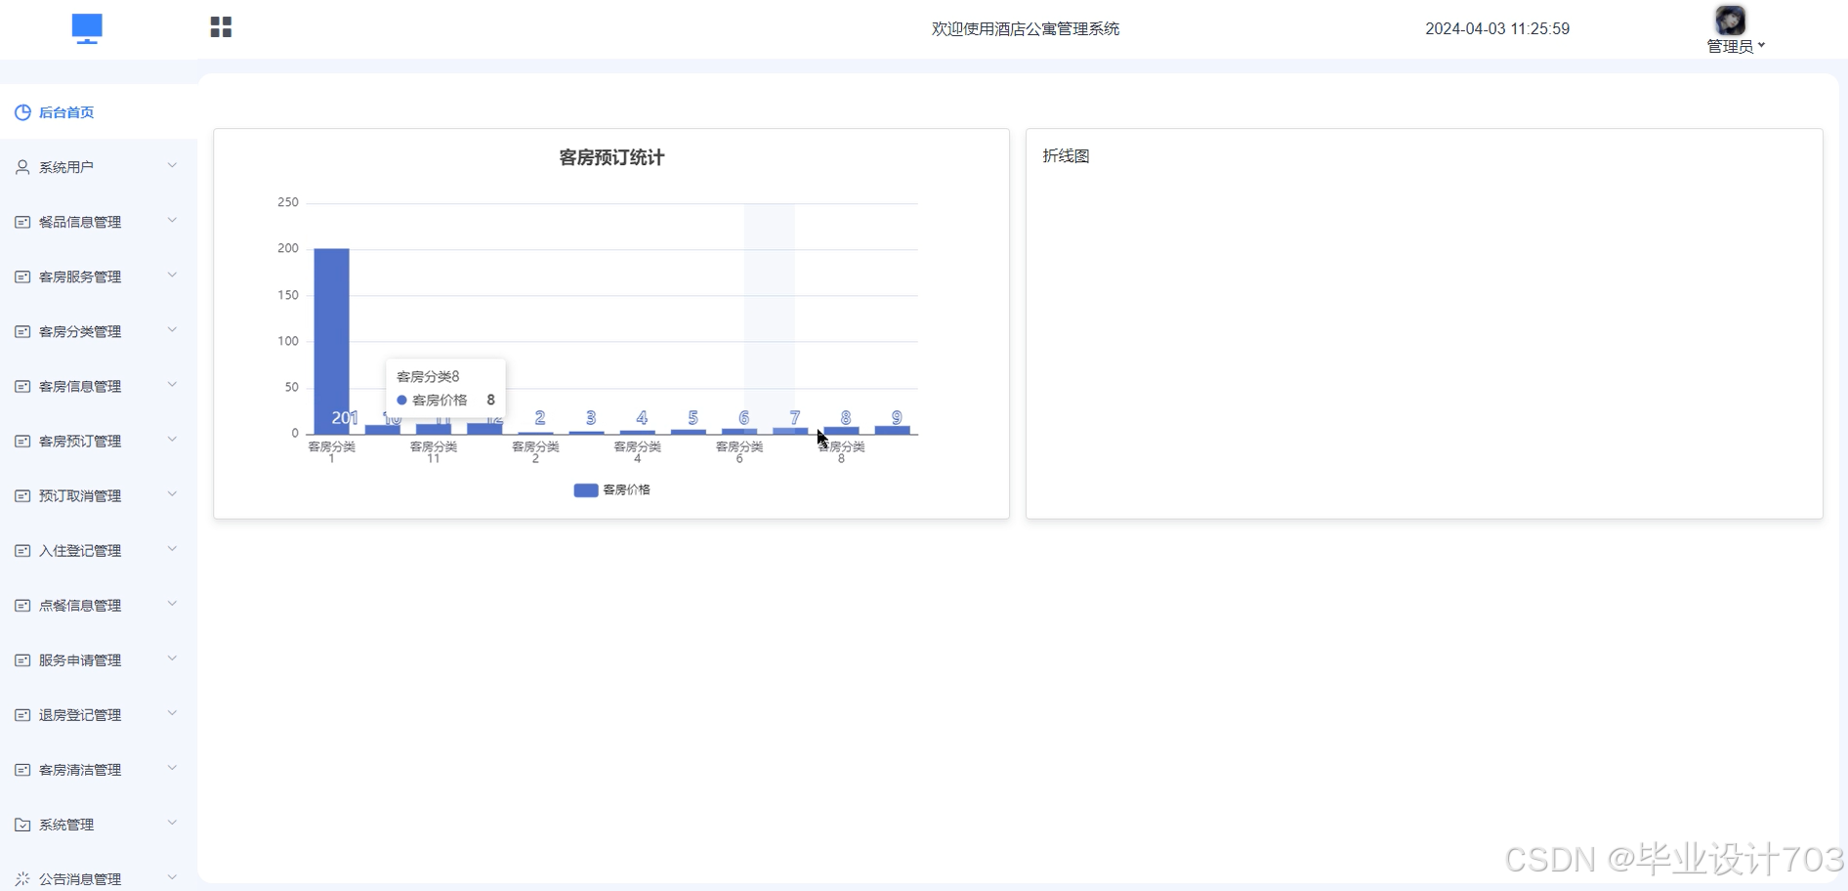Expand the 客房分类管理 chevron
This screenshot has height=891, width=1848.
coord(172,330)
